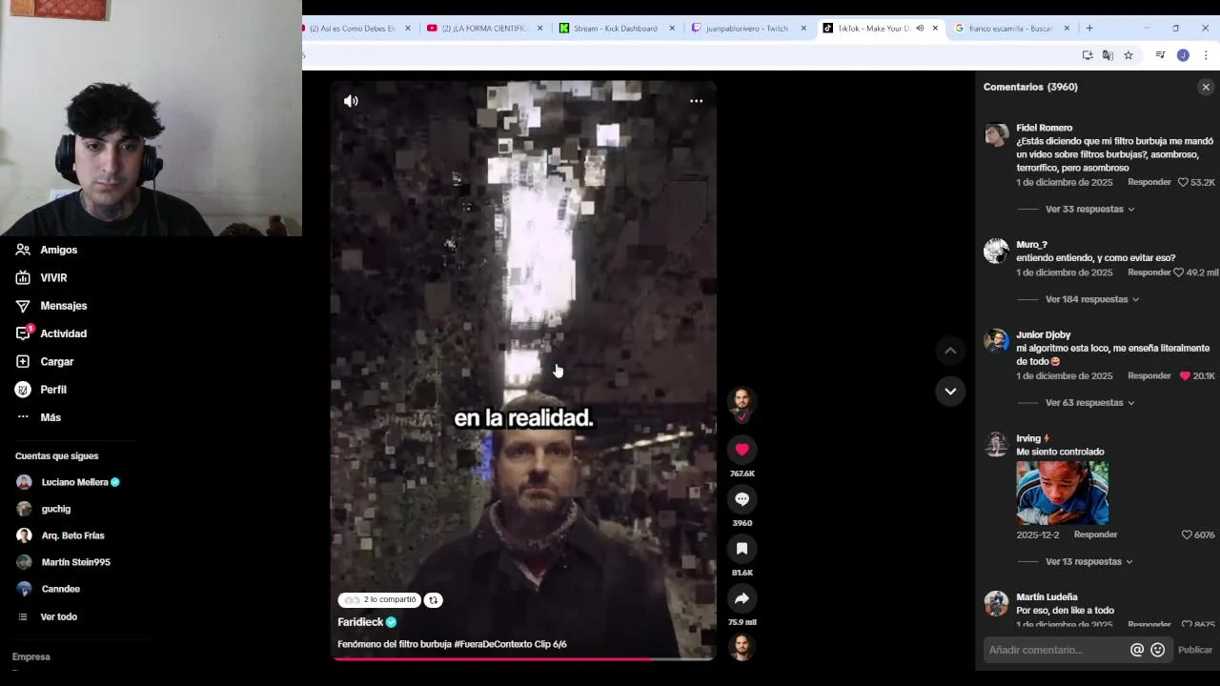
Task: Open Junior Djoby's profile avatar
Action: click(996, 341)
